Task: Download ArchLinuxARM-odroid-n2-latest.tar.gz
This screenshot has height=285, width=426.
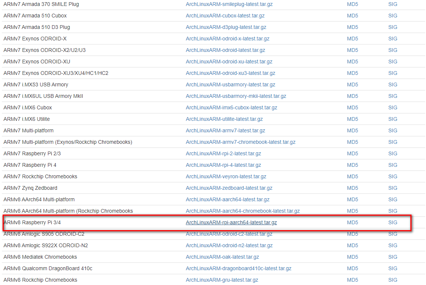Action: (x=229, y=245)
